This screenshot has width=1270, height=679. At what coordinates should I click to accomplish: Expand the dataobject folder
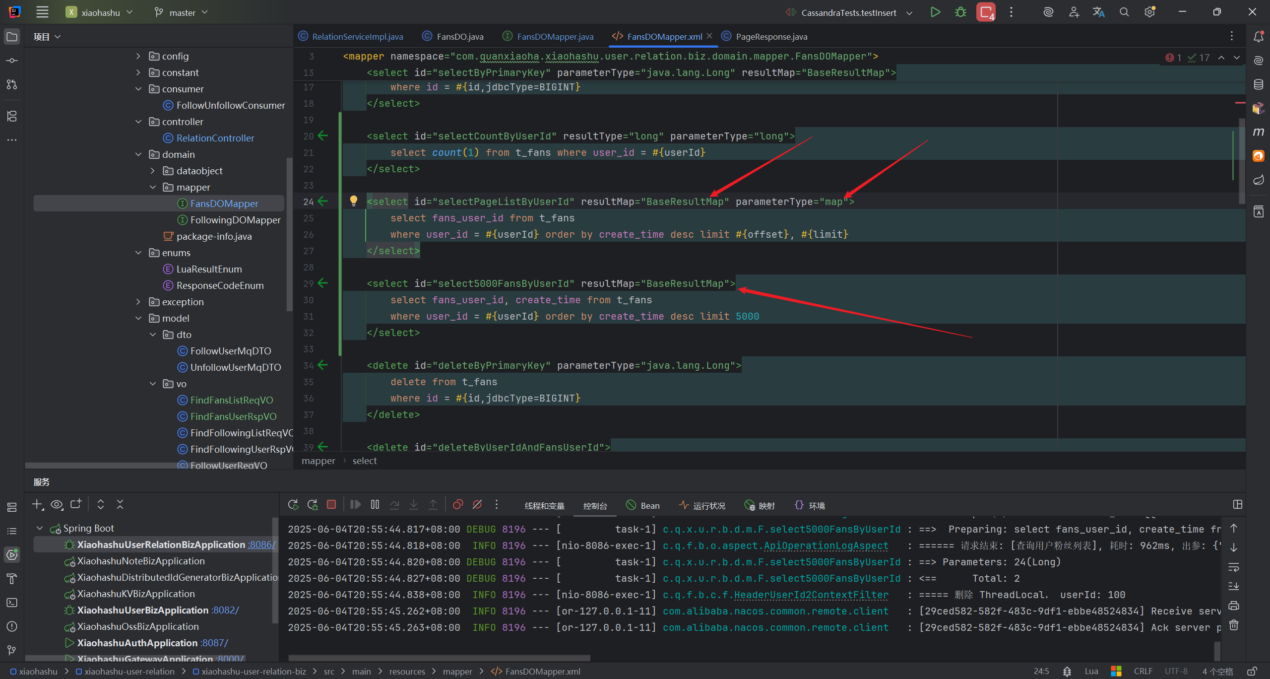pos(153,171)
